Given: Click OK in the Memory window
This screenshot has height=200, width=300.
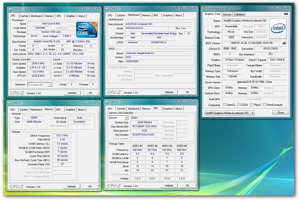Looking at the screenshot, I should (x=90, y=186).
